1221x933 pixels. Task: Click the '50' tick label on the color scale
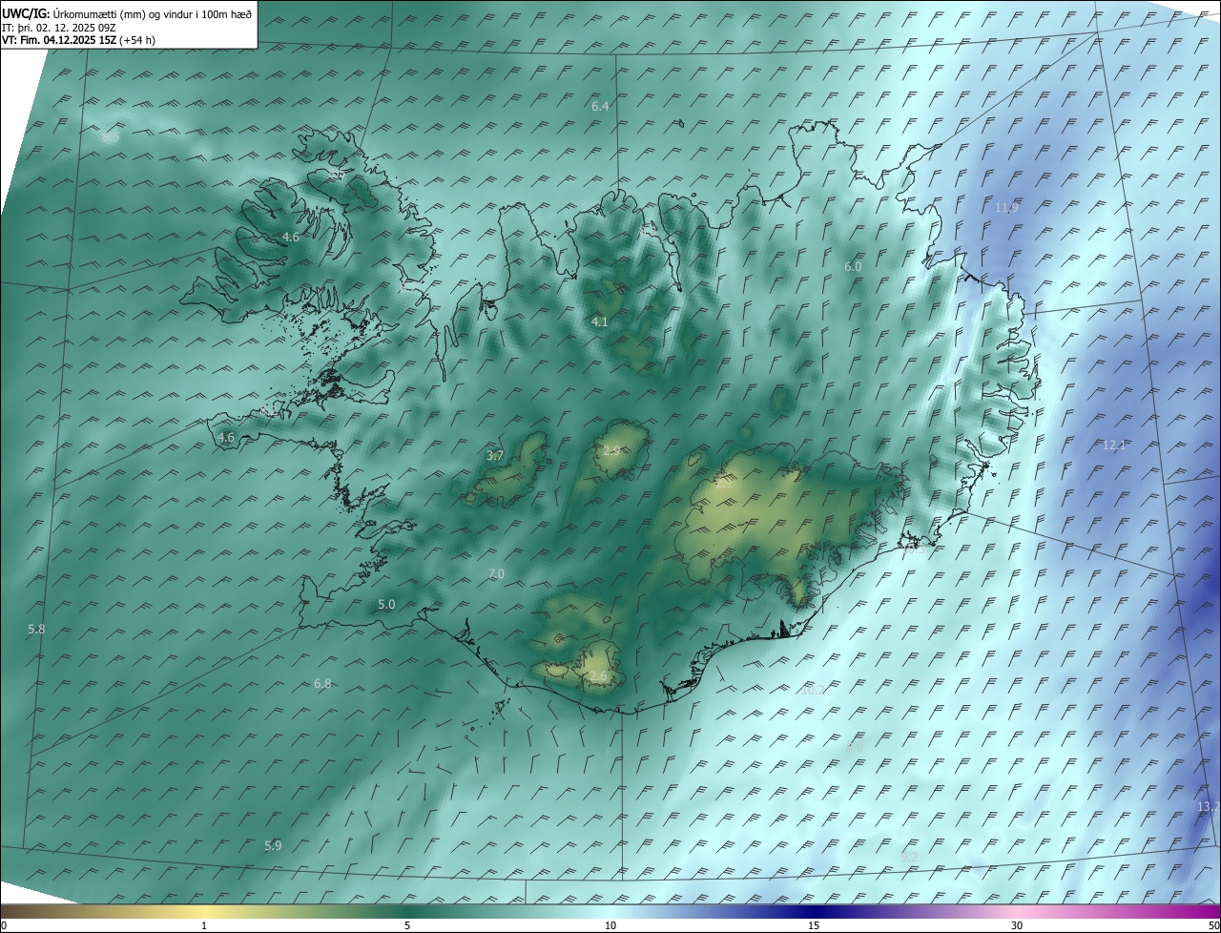pos(1213,925)
